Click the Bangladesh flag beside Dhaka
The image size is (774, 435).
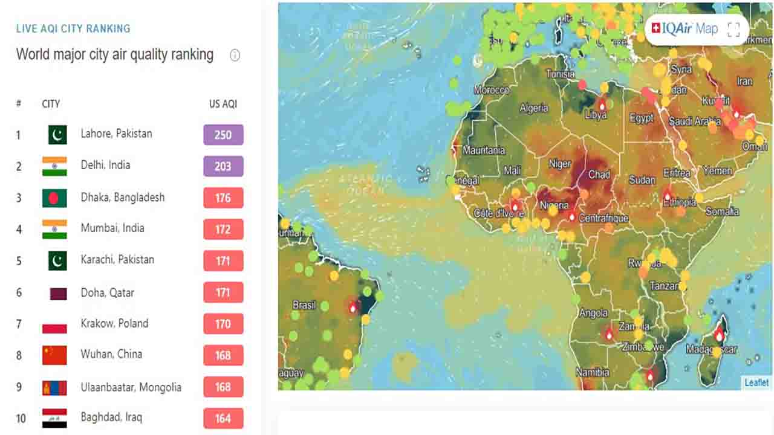tap(54, 198)
